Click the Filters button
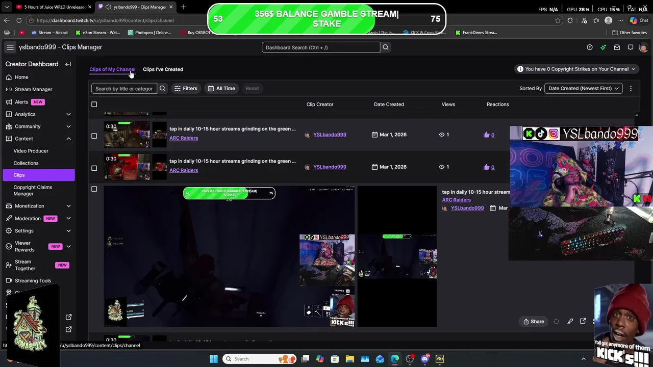The width and height of the screenshot is (653, 367). (x=186, y=88)
